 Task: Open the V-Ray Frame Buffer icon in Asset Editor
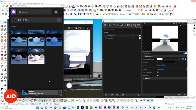[x=139, y=25]
